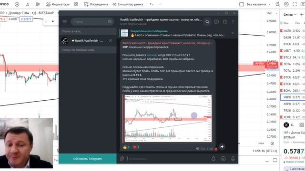Enter fullscreen mode in TradingView
Image resolution: width=305 pixels, height=171 pixels.
295,4
